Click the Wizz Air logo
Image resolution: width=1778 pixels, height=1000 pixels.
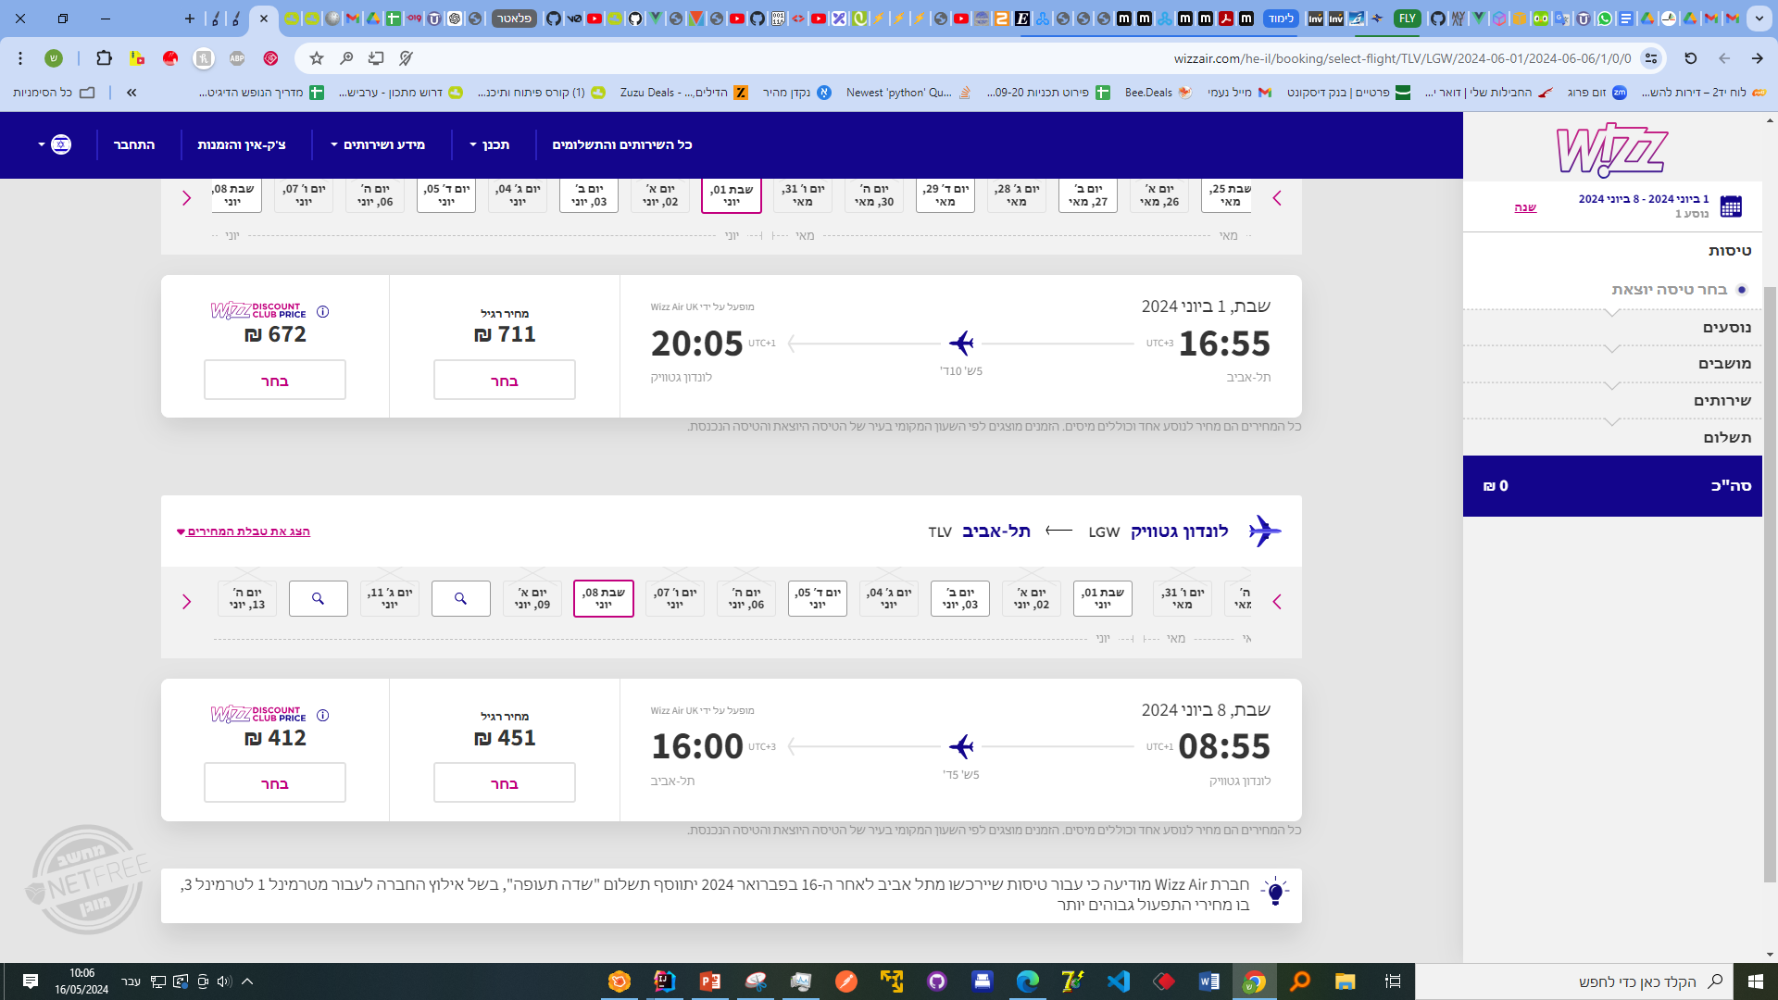[1611, 148]
